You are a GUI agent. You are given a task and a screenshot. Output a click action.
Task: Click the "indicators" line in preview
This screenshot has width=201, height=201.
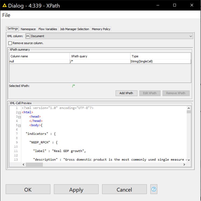[41, 134]
